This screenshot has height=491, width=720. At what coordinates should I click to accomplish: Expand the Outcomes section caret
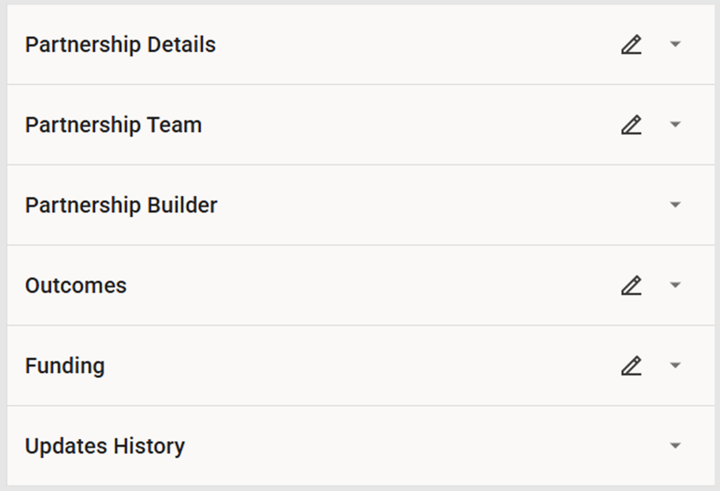(x=675, y=285)
